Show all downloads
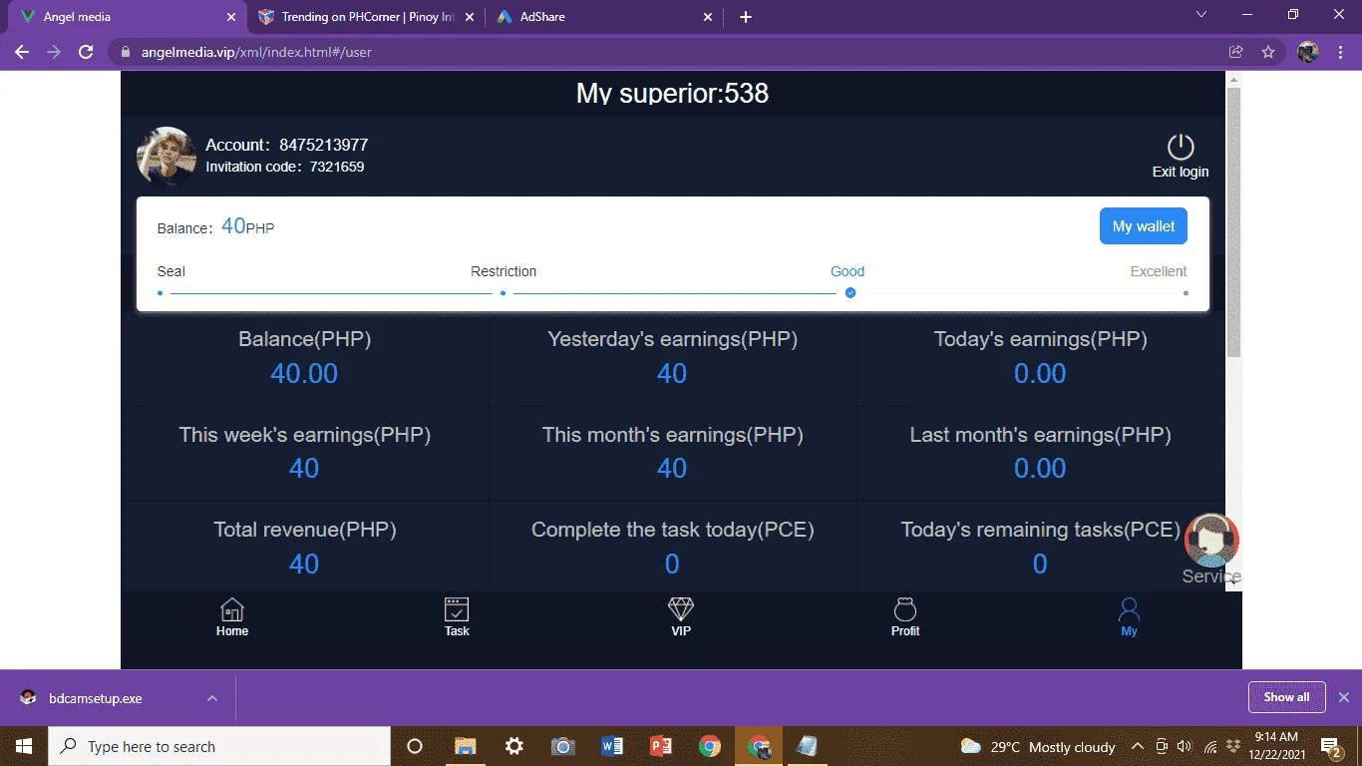Viewport: 1362px width, 766px height. click(1286, 697)
